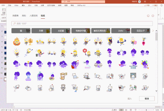Screen dimensions: 164x111
Task: Choose the bee giving two thumbs up
Action: (x=121, y=41)
